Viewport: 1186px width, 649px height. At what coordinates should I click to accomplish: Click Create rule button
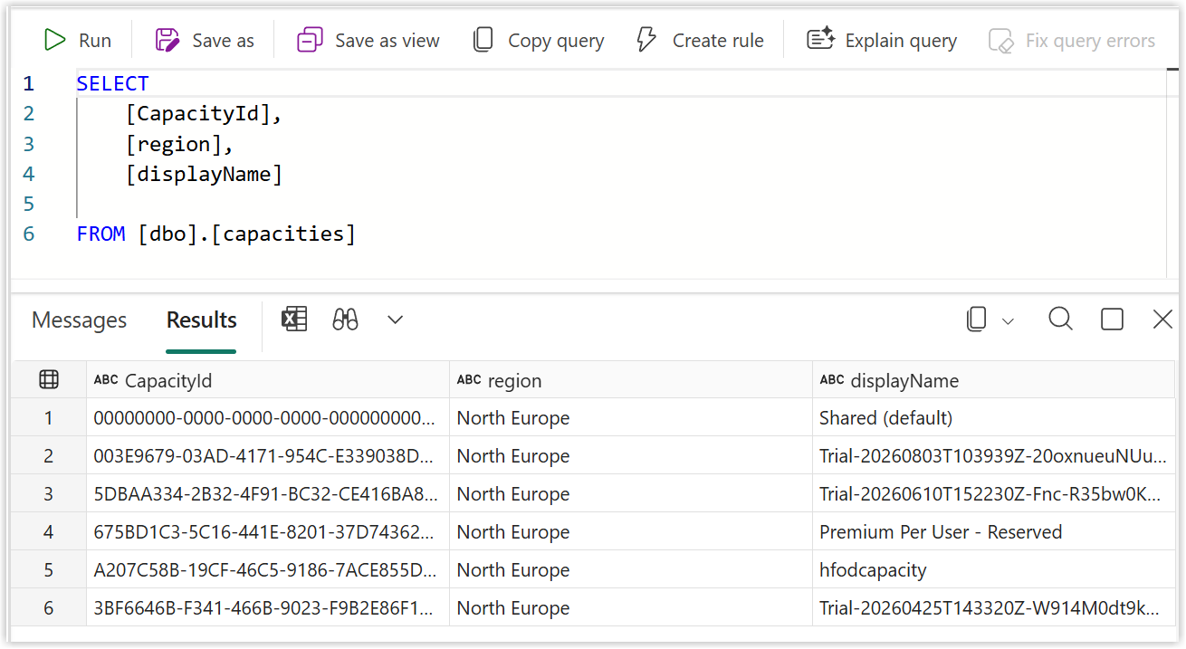(700, 41)
